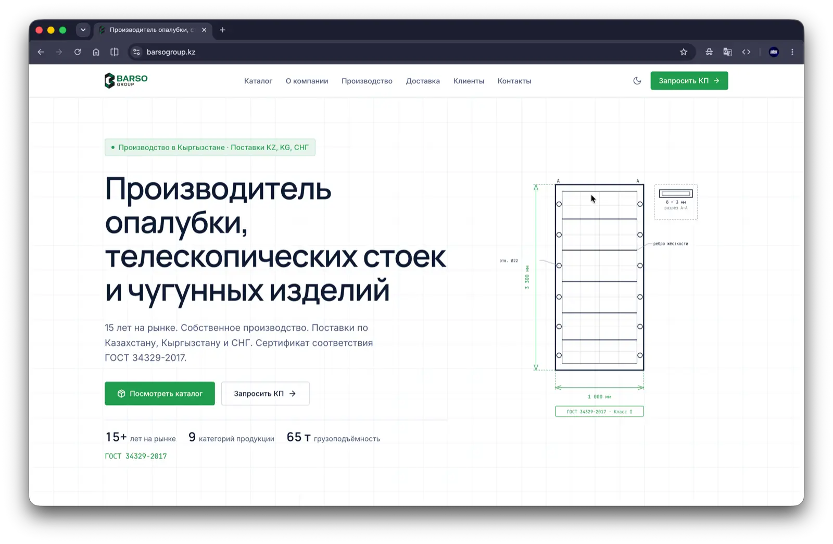Open the browser three-dot menu
Screen dimensions: 833x544
pos(792,52)
